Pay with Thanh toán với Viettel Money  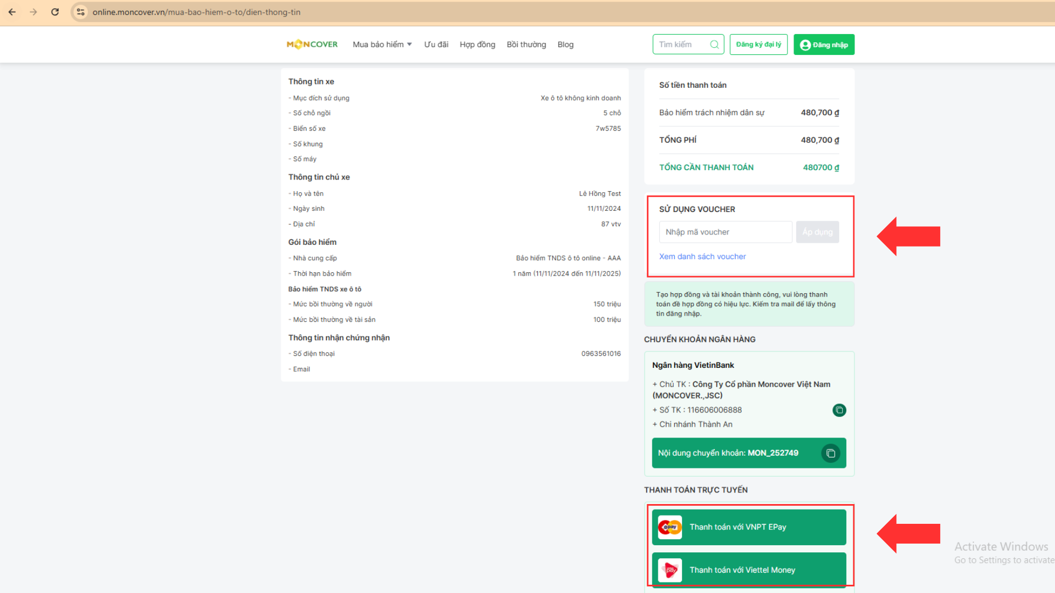click(749, 570)
